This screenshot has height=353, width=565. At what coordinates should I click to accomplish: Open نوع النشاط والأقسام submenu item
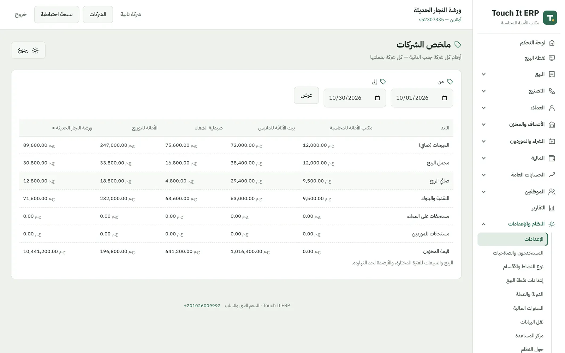(x=523, y=267)
